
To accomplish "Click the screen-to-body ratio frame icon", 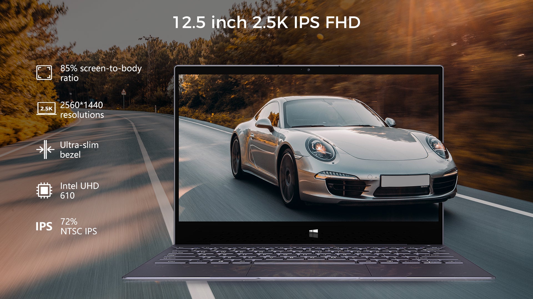I will pos(44,73).
